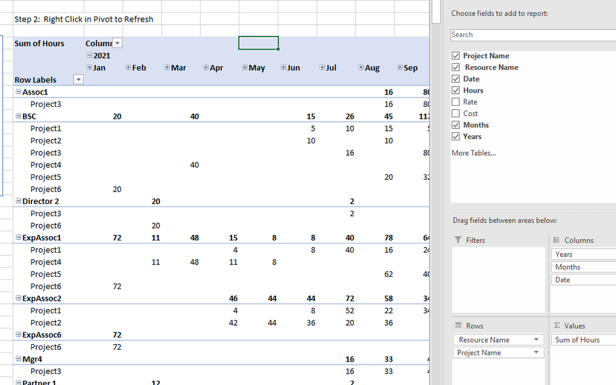The image size is (616, 385).
Task: Select the value 62 in Project5 row
Action: click(x=388, y=274)
